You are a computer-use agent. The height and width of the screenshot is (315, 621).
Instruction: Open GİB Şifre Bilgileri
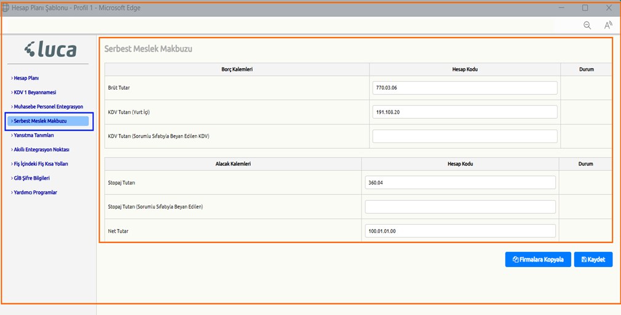click(32, 178)
